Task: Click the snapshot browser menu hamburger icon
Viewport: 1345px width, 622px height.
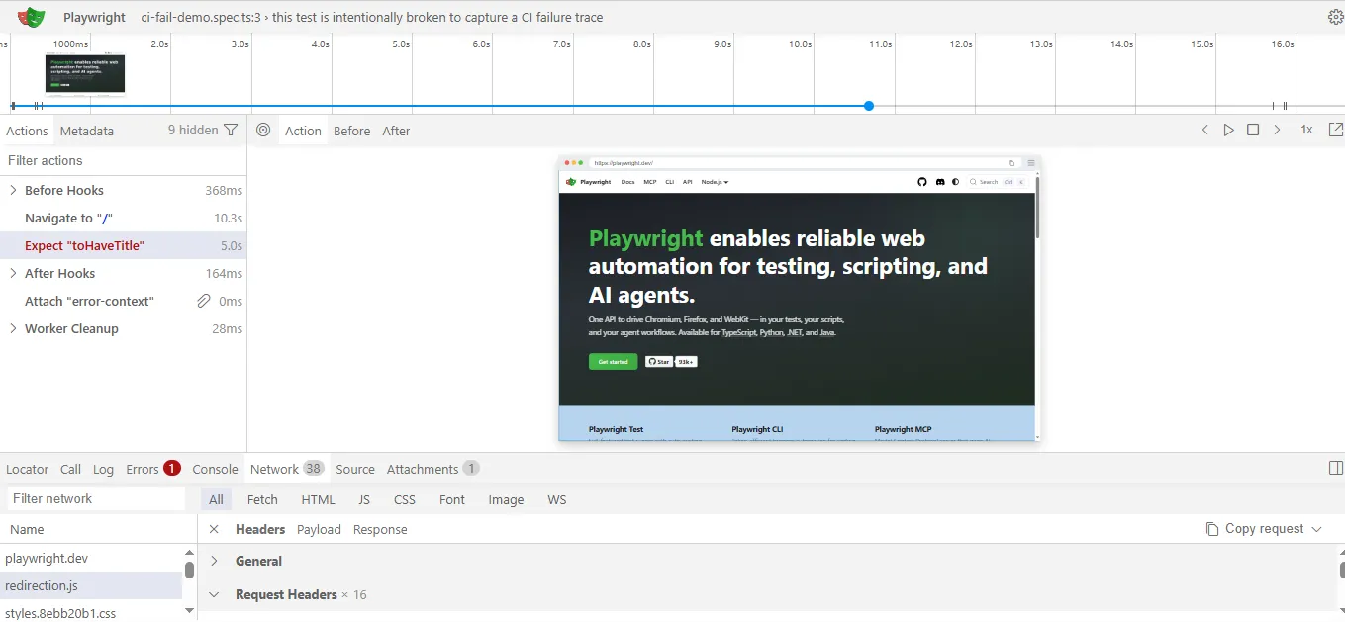Action: tap(1031, 163)
